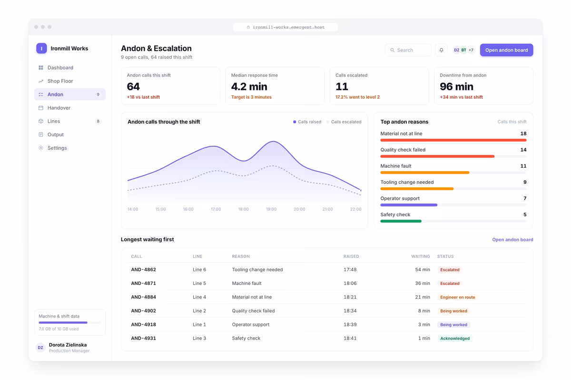Click the search magnifier icon
This screenshot has height=380, width=571.
tap(393, 50)
